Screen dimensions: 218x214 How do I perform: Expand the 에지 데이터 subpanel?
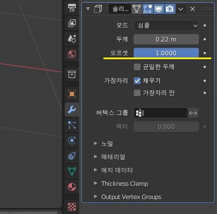(96, 170)
